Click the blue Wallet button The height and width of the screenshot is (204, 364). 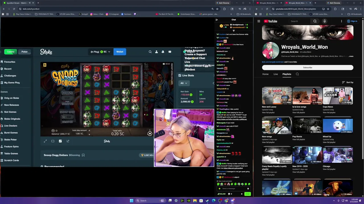tap(120, 52)
